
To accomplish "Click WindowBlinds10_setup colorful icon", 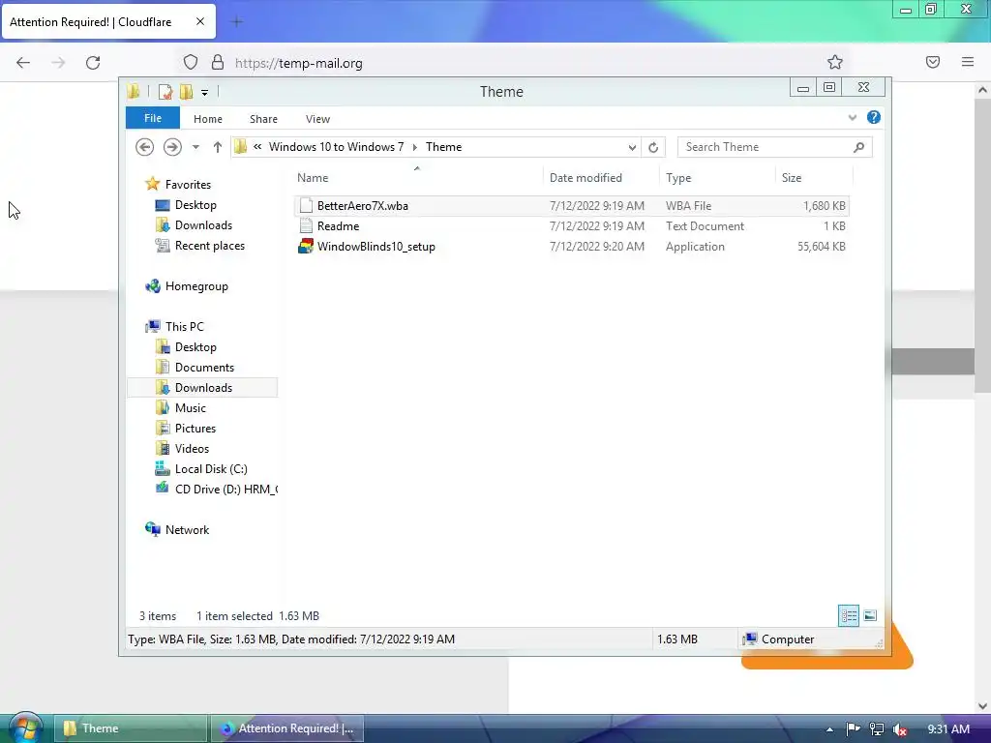I will tap(306, 247).
